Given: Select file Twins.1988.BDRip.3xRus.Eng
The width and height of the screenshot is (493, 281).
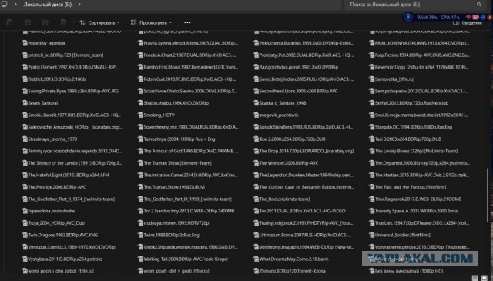Looking at the screenshot, I should pos(168,235).
